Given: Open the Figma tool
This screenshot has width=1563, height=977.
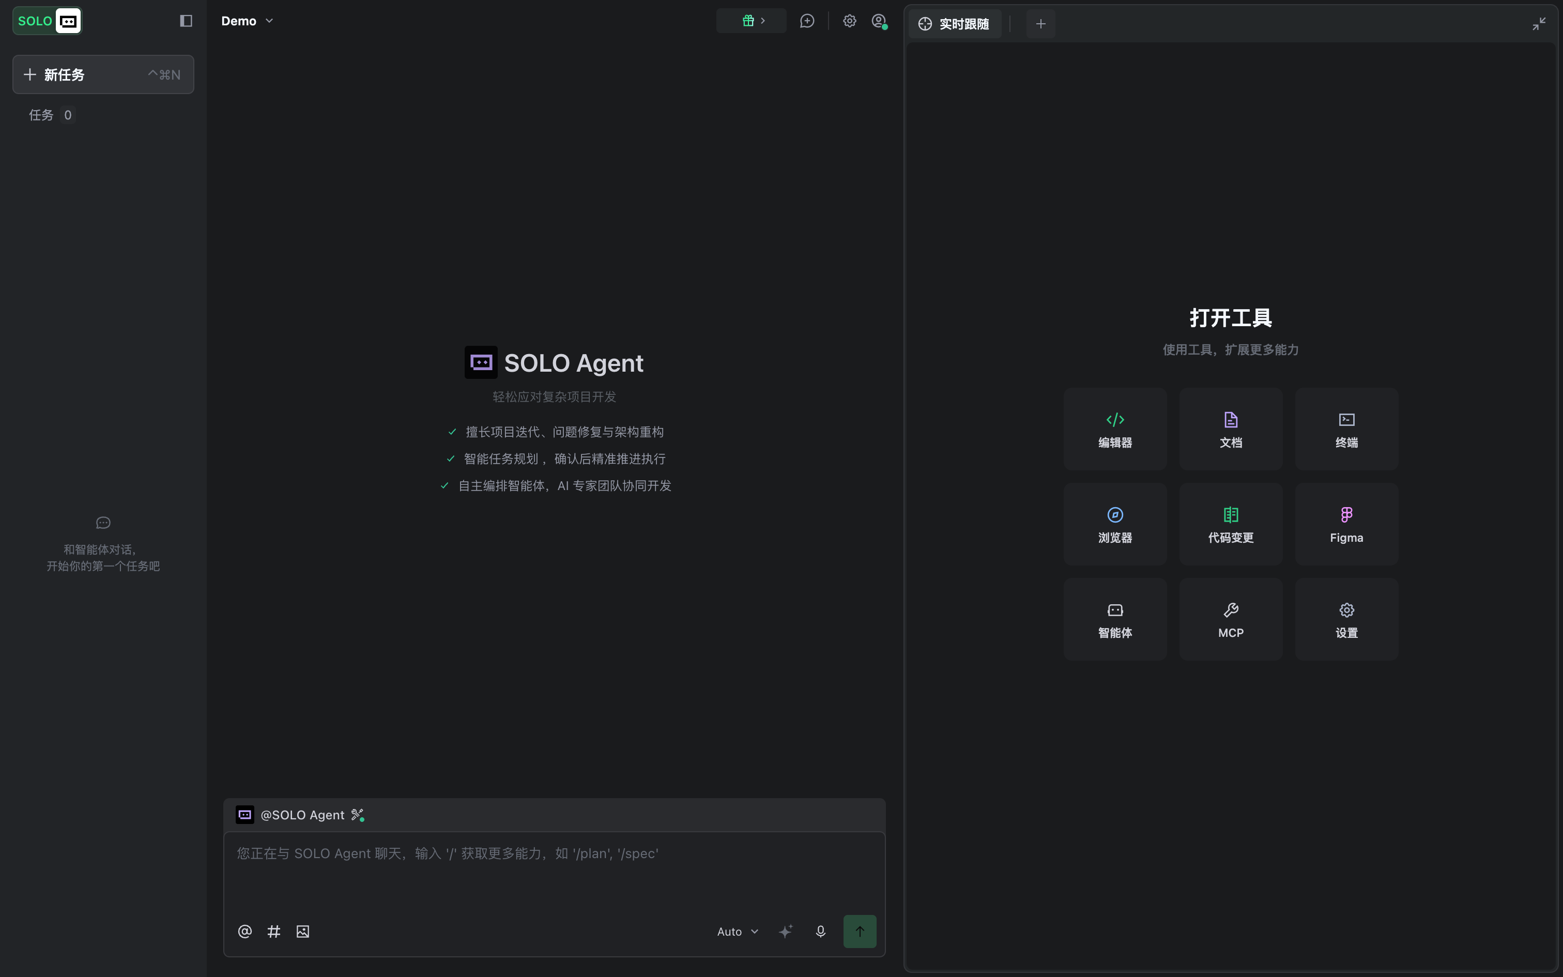Looking at the screenshot, I should (x=1346, y=524).
